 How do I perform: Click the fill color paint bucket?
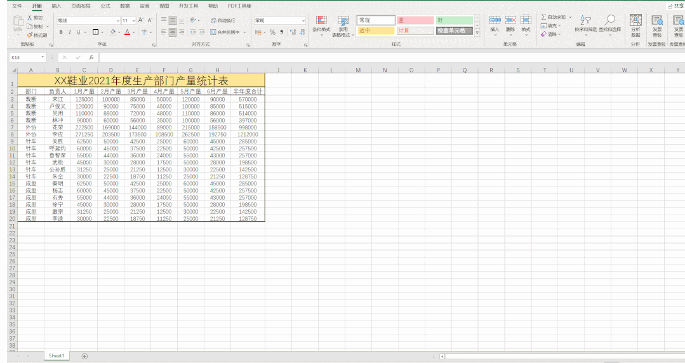point(113,32)
